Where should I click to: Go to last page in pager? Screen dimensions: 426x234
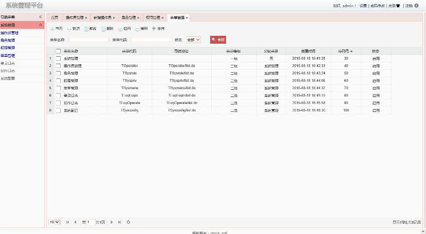[x=119, y=222]
